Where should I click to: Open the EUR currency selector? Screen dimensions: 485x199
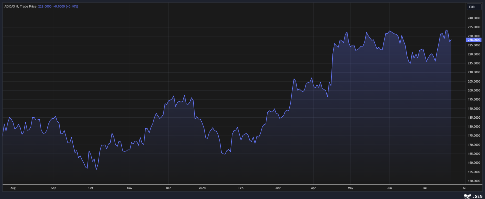[474, 7]
